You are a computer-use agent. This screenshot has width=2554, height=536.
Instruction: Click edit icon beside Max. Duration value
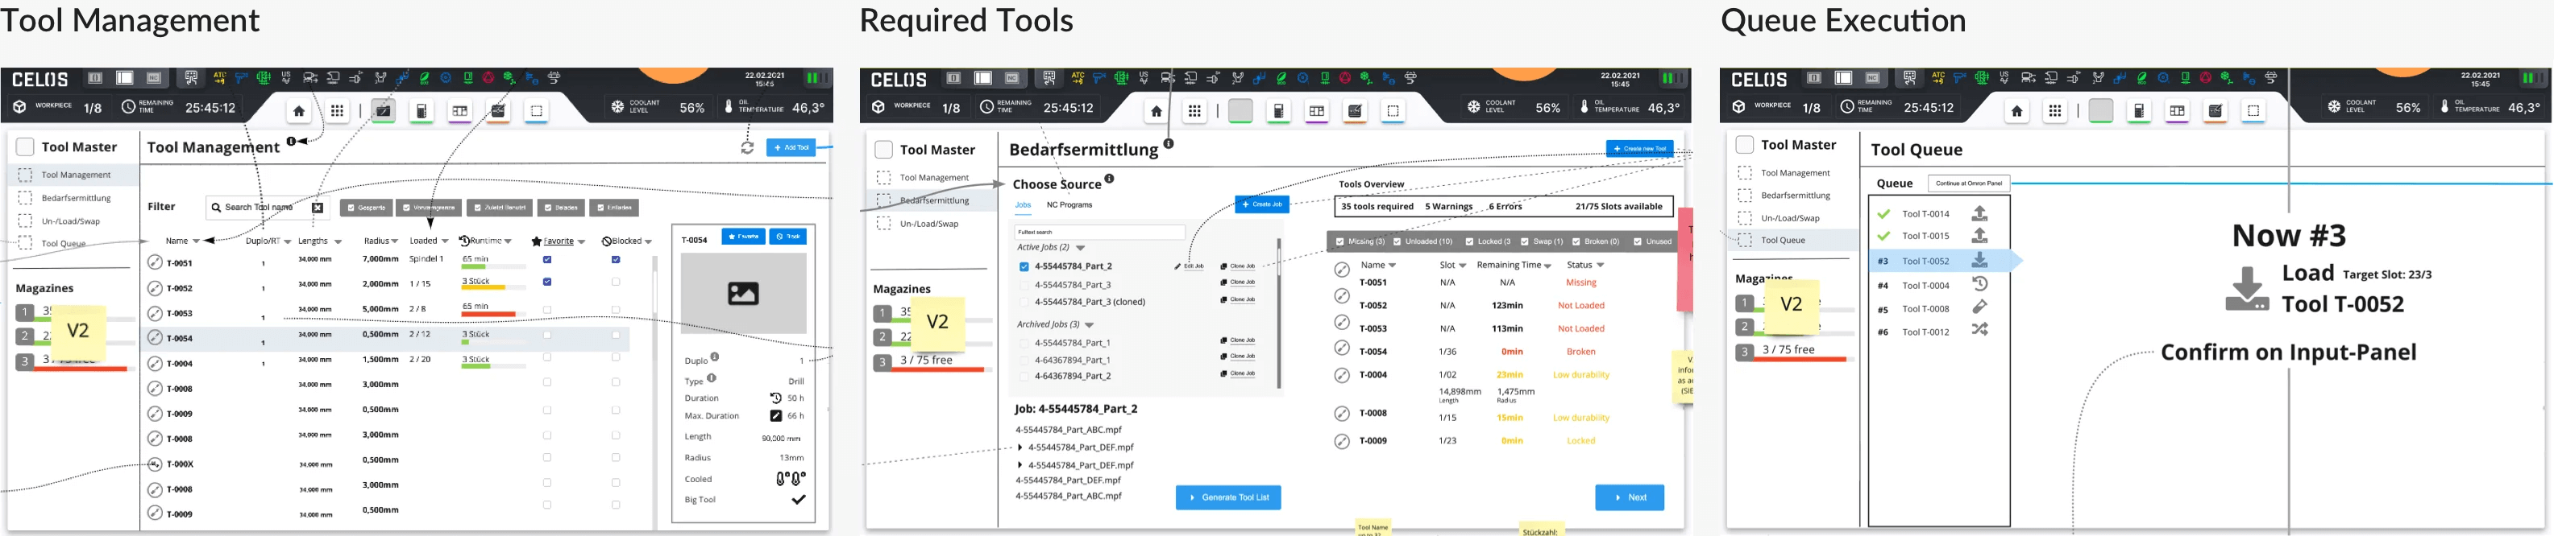click(776, 416)
